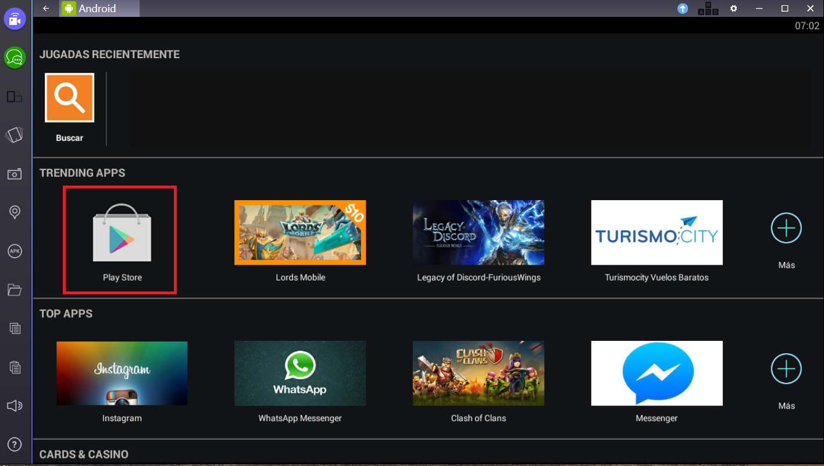Click the Lords Mobile label

(x=300, y=278)
